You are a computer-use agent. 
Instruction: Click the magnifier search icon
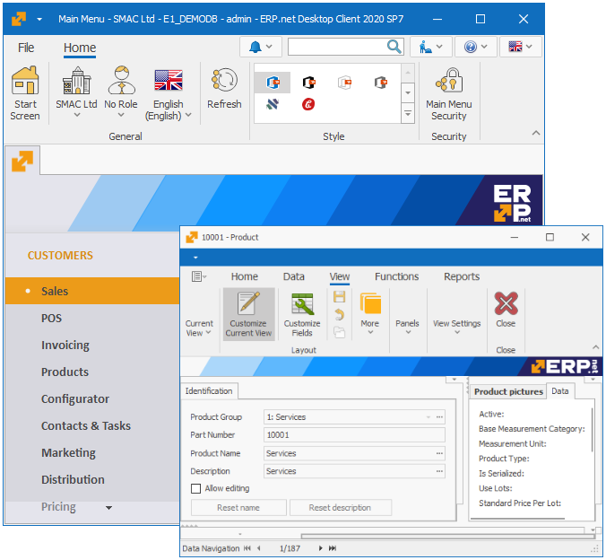394,47
